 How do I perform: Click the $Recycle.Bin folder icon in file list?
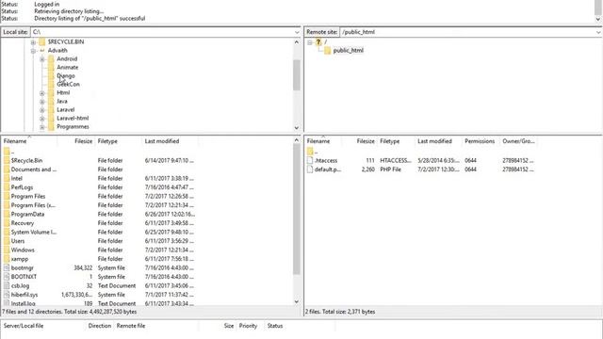[x=7, y=160]
